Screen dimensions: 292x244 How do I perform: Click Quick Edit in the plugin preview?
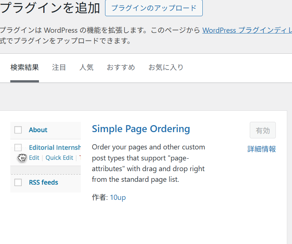59,158
